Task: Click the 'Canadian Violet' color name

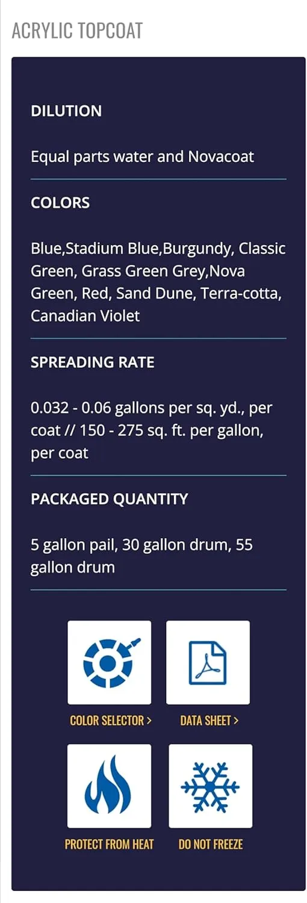Action: pos(85,315)
